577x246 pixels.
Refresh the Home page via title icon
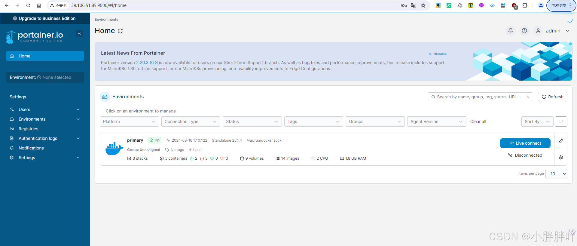[x=120, y=31]
